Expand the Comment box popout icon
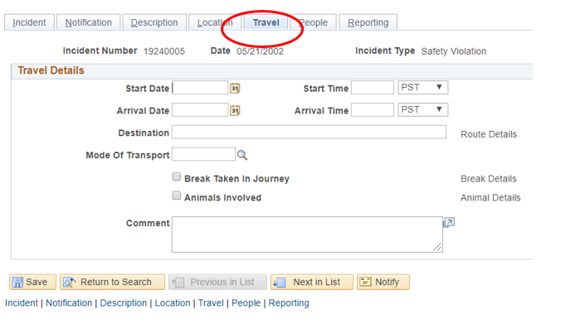 (449, 223)
